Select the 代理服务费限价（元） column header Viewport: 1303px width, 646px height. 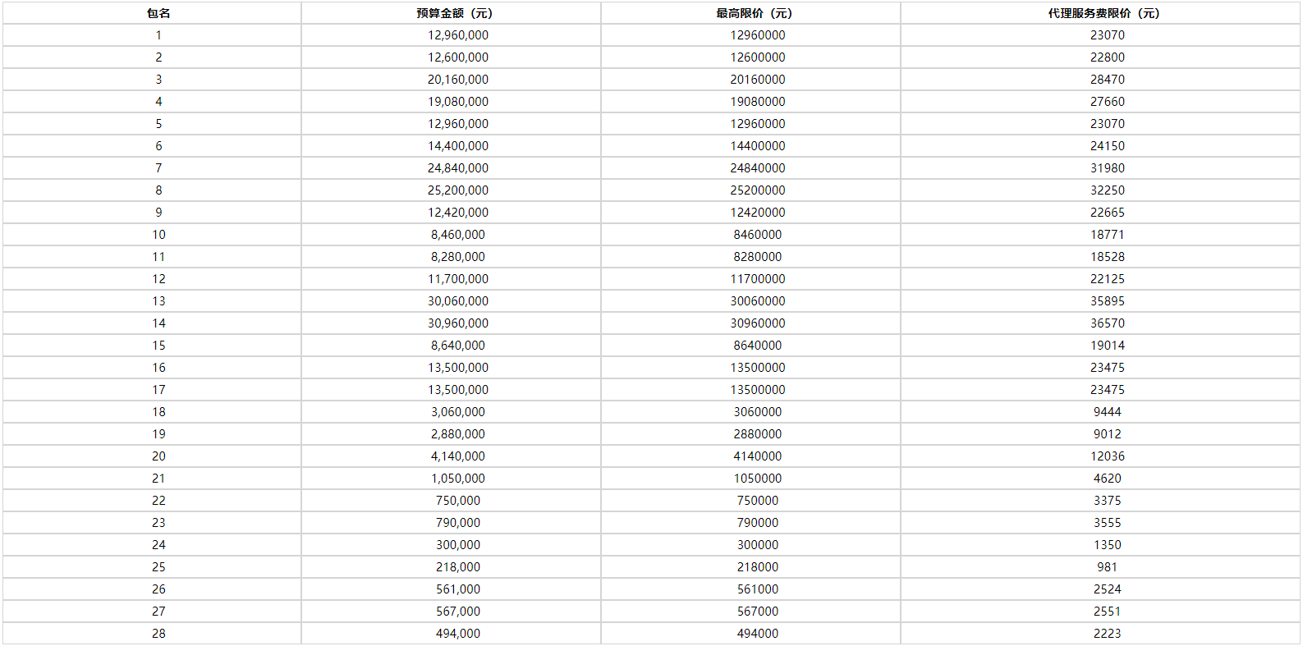click(1103, 13)
